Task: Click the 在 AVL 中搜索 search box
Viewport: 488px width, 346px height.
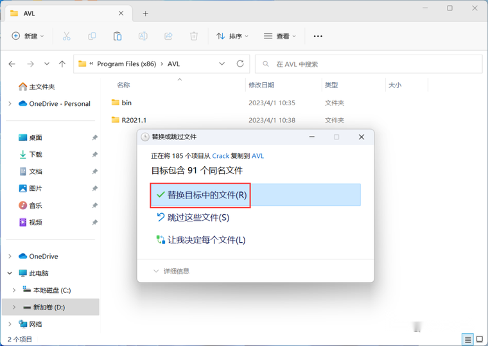Action: 369,64
